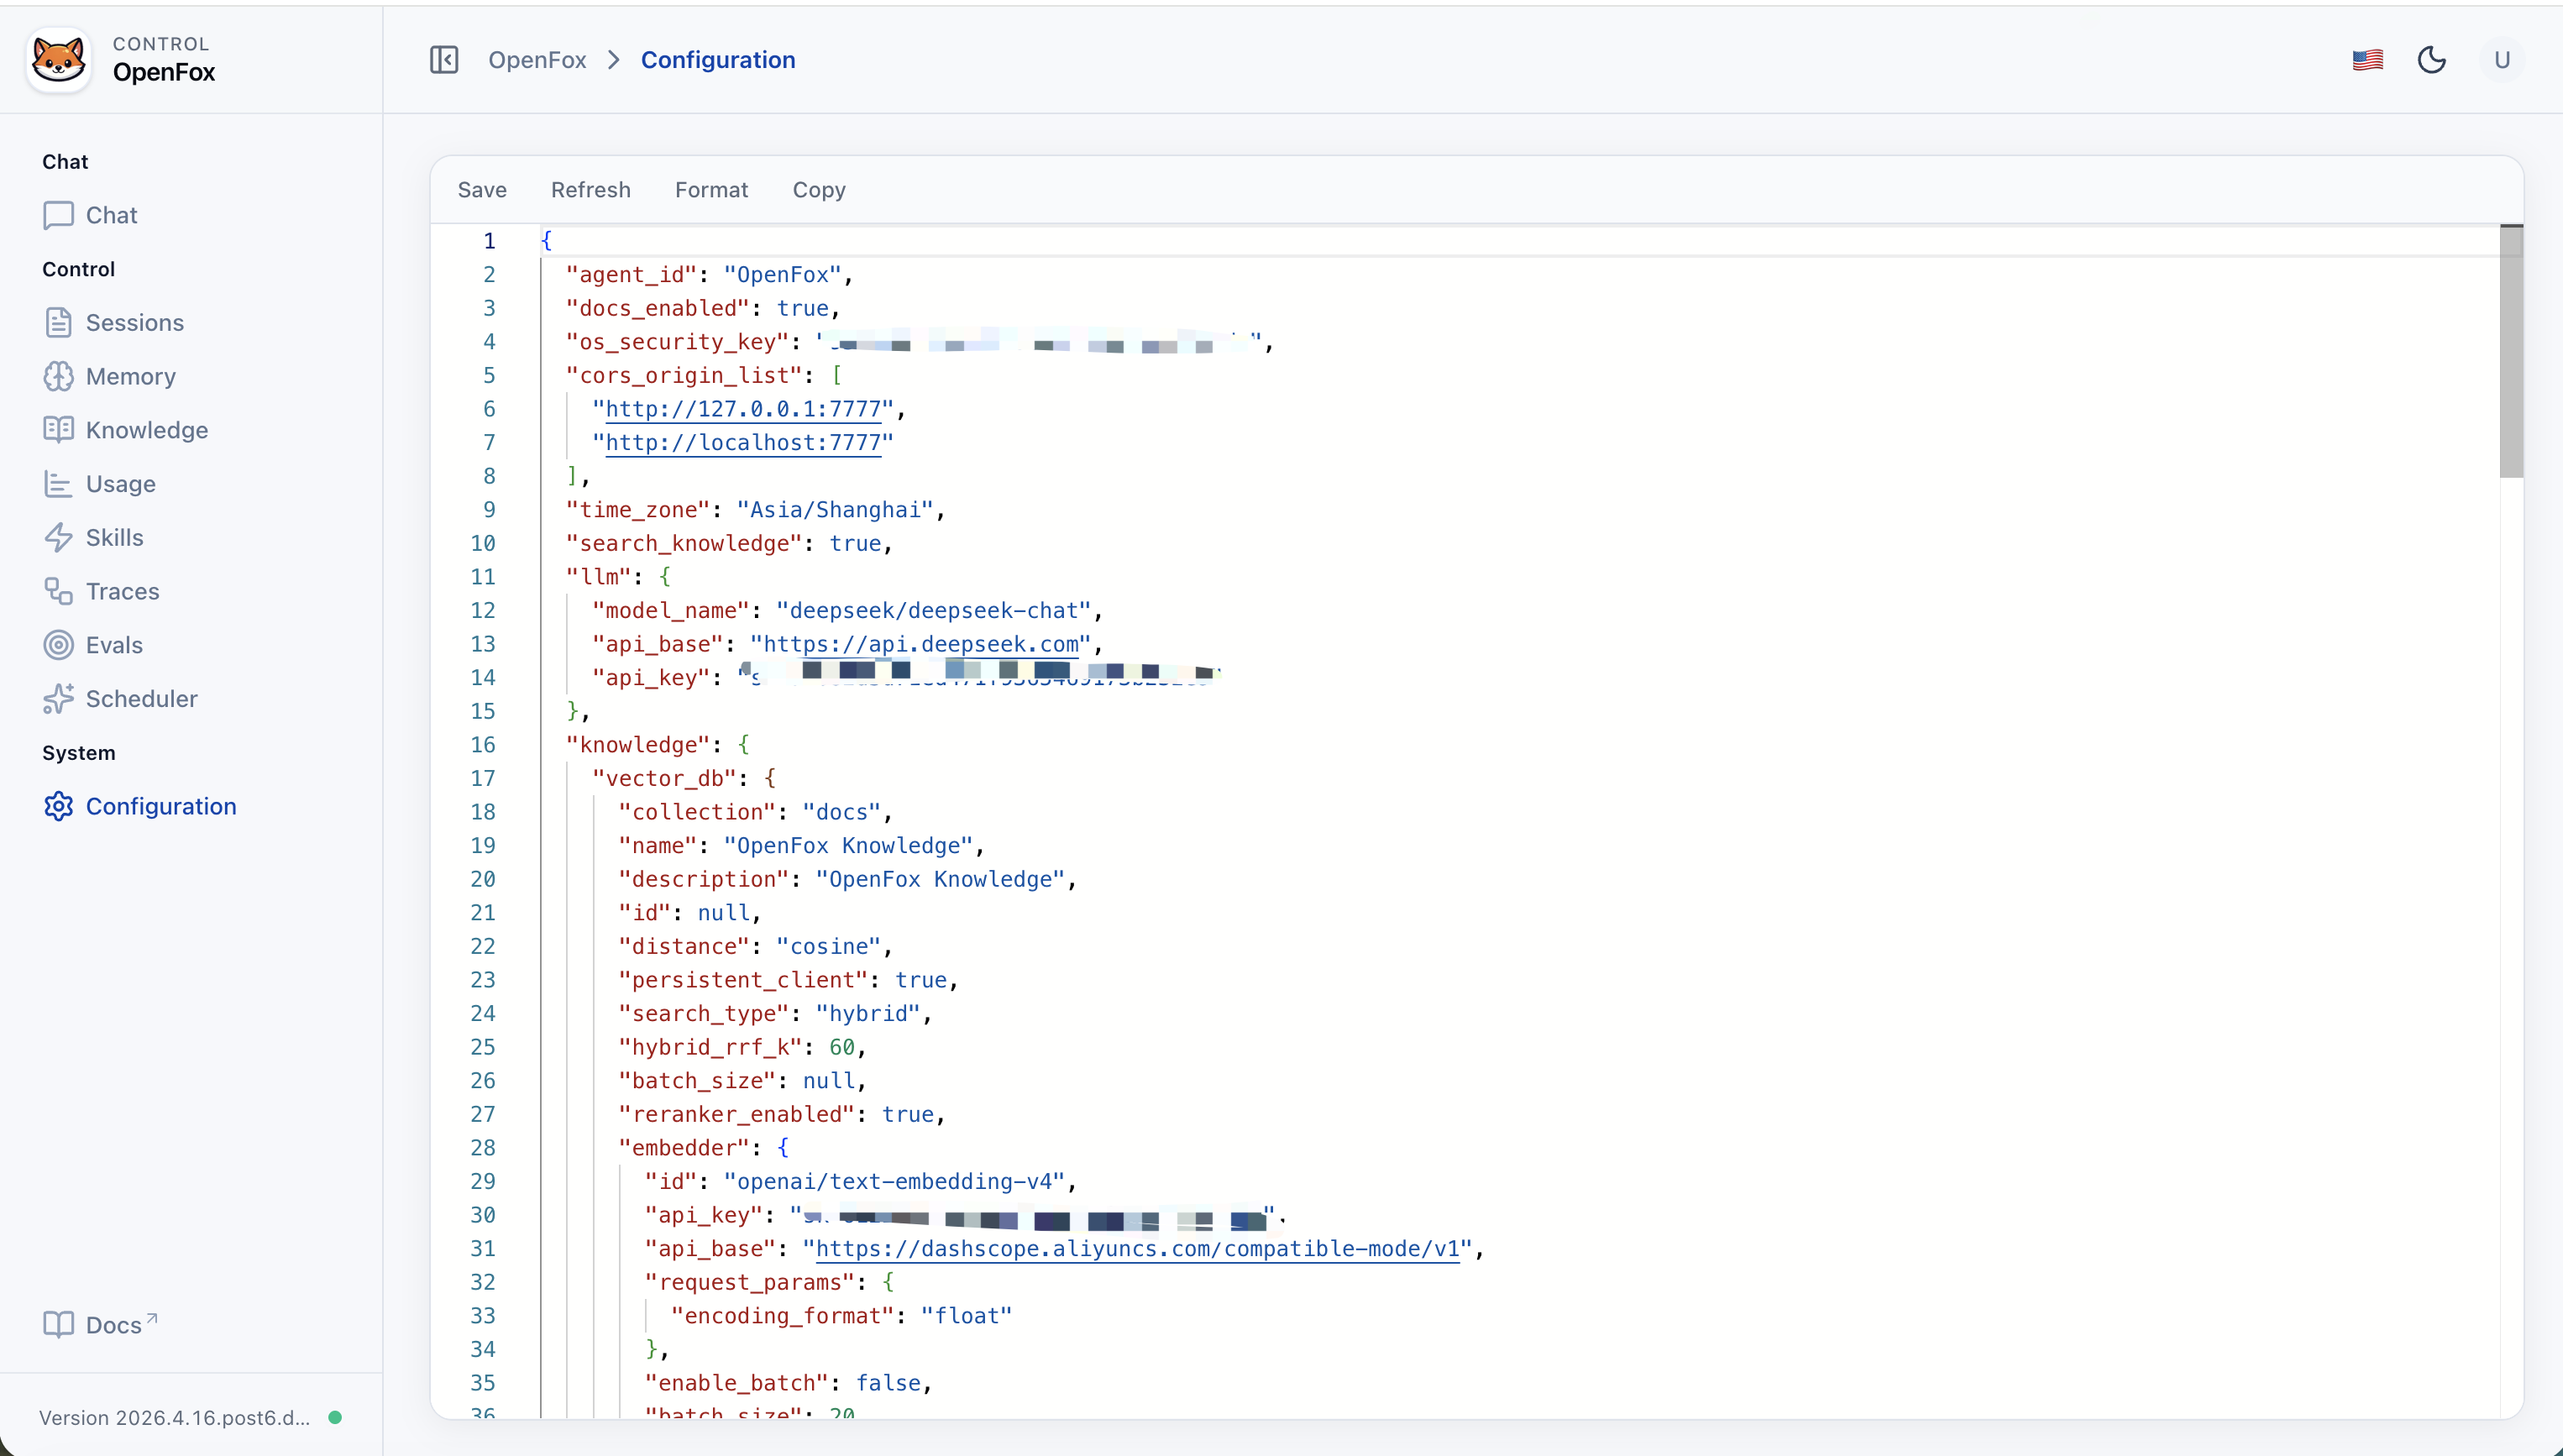The image size is (2563, 1456).
Task: Open the Memory section
Action: [x=130, y=376]
